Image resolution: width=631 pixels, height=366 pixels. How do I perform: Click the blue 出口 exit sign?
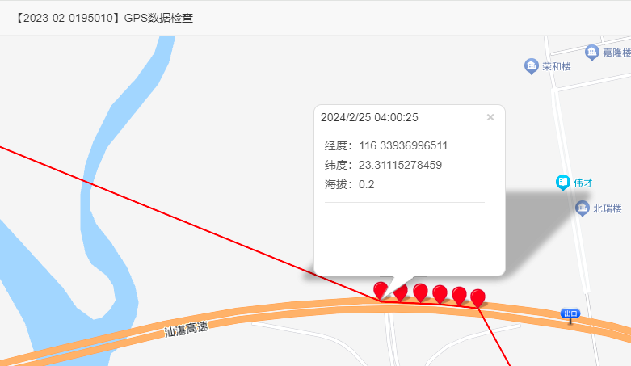[570, 313]
